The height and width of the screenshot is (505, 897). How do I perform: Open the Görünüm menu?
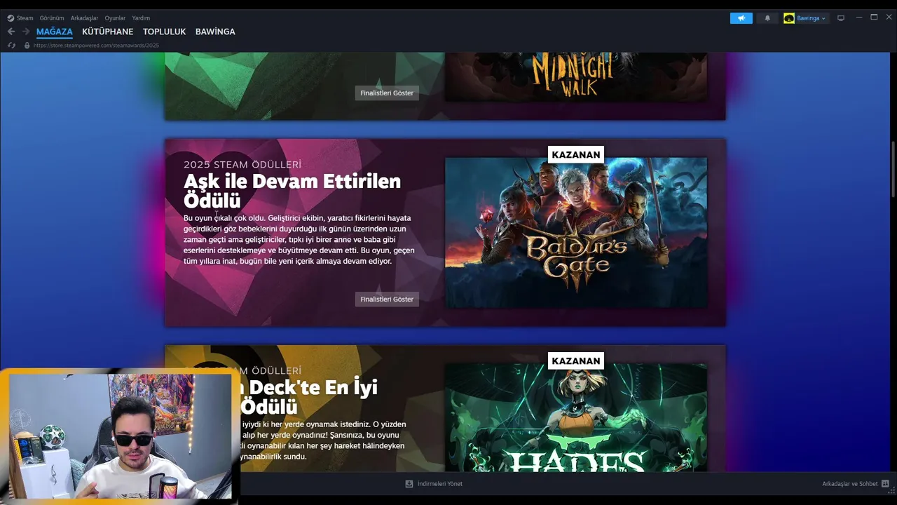pyautogui.click(x=52, y=18)
